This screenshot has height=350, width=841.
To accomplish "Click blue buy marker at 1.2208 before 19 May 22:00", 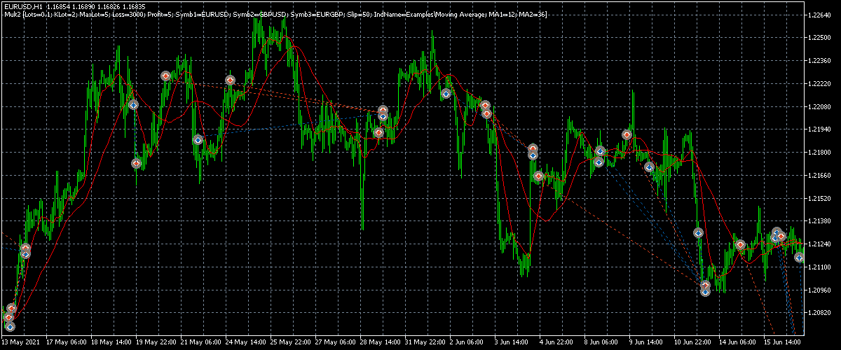I will point(134,105).
